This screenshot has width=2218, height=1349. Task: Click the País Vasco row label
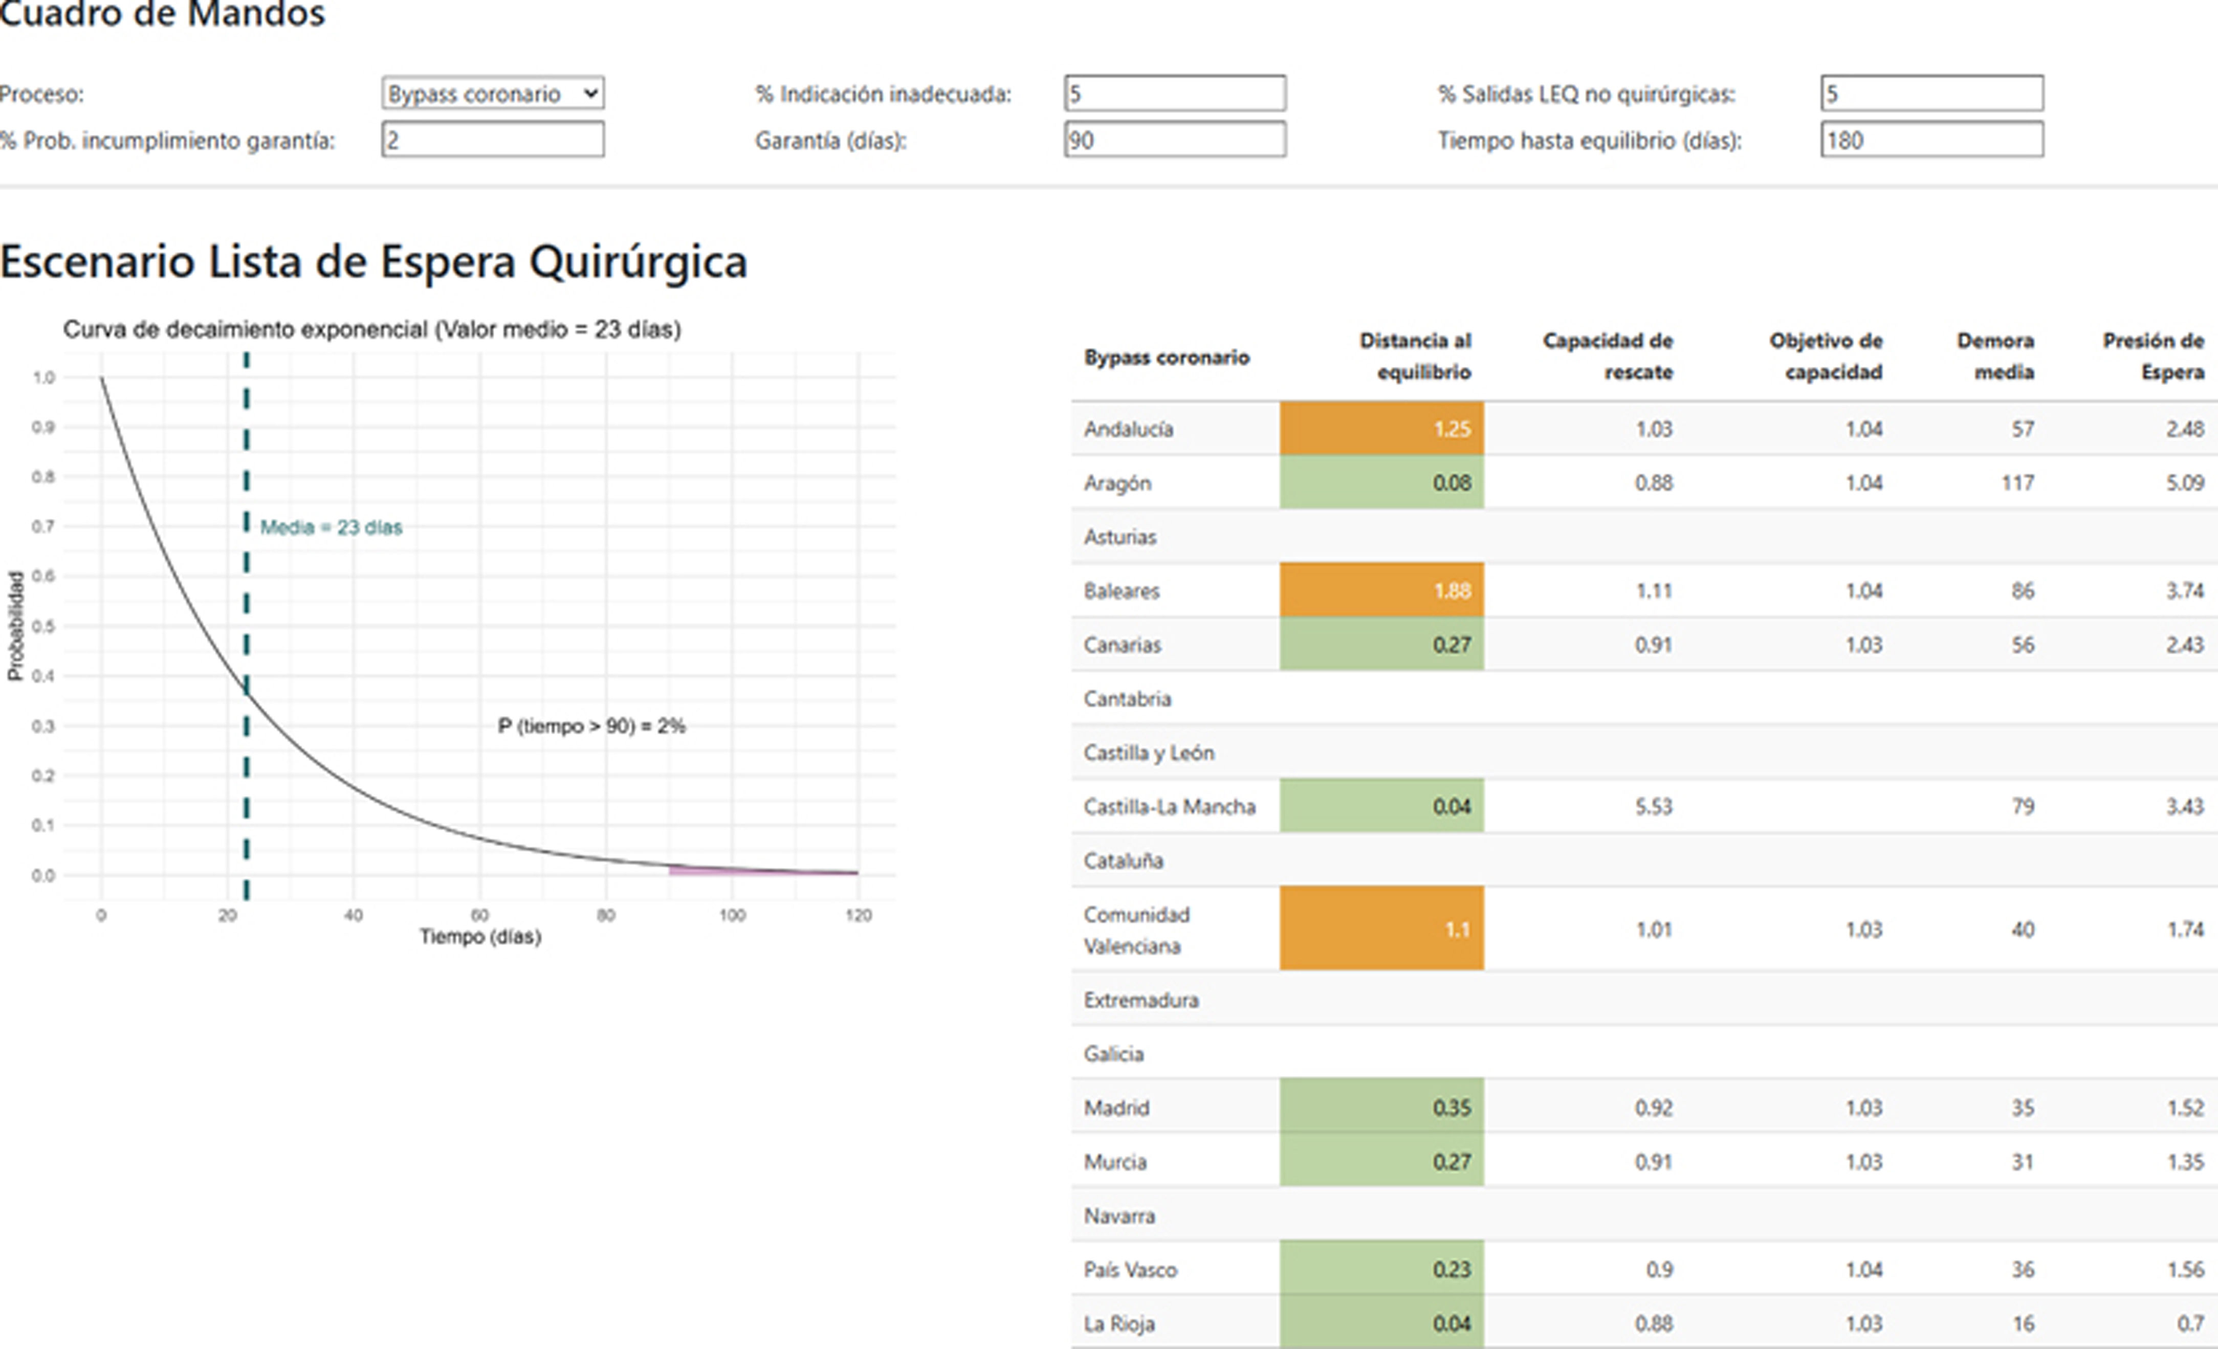point(1130,1270)
